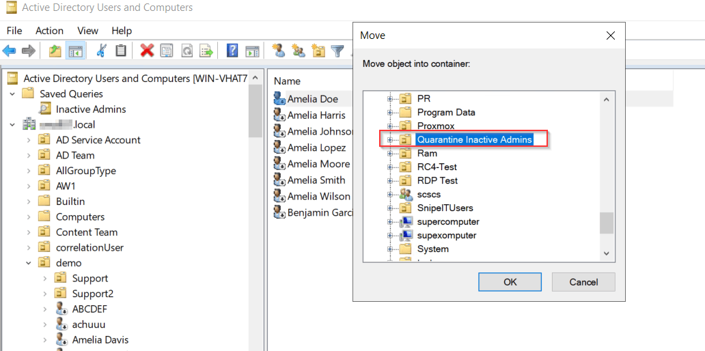Open the View menu
Screen dimensions: 705x351
[x=87, y=31]
